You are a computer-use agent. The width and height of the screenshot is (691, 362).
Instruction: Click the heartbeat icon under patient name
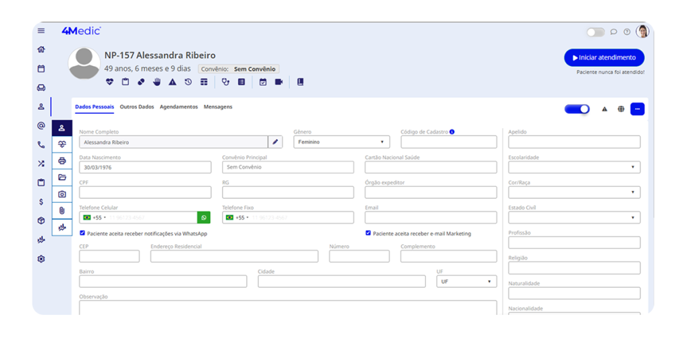(110, 82)
